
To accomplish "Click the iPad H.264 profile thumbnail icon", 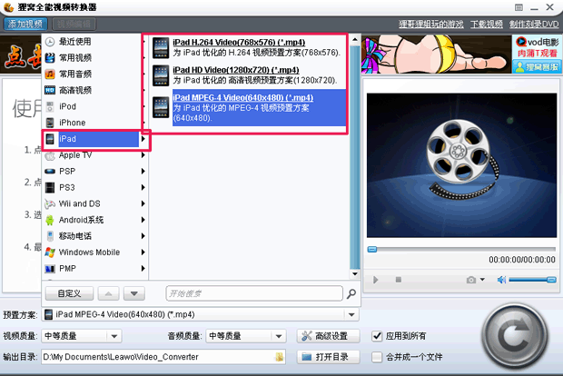I will (161, 48).
